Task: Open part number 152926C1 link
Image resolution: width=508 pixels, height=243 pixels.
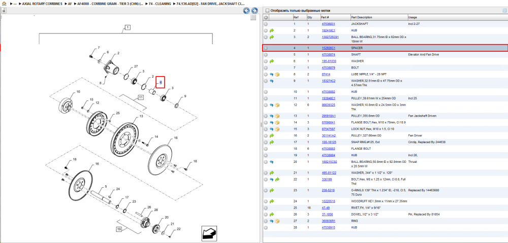Action: coord(328,48)
